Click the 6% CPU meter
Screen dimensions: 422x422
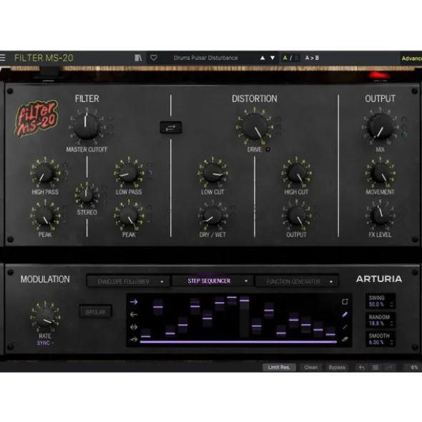pyautogui.click(x=414, y=367)
